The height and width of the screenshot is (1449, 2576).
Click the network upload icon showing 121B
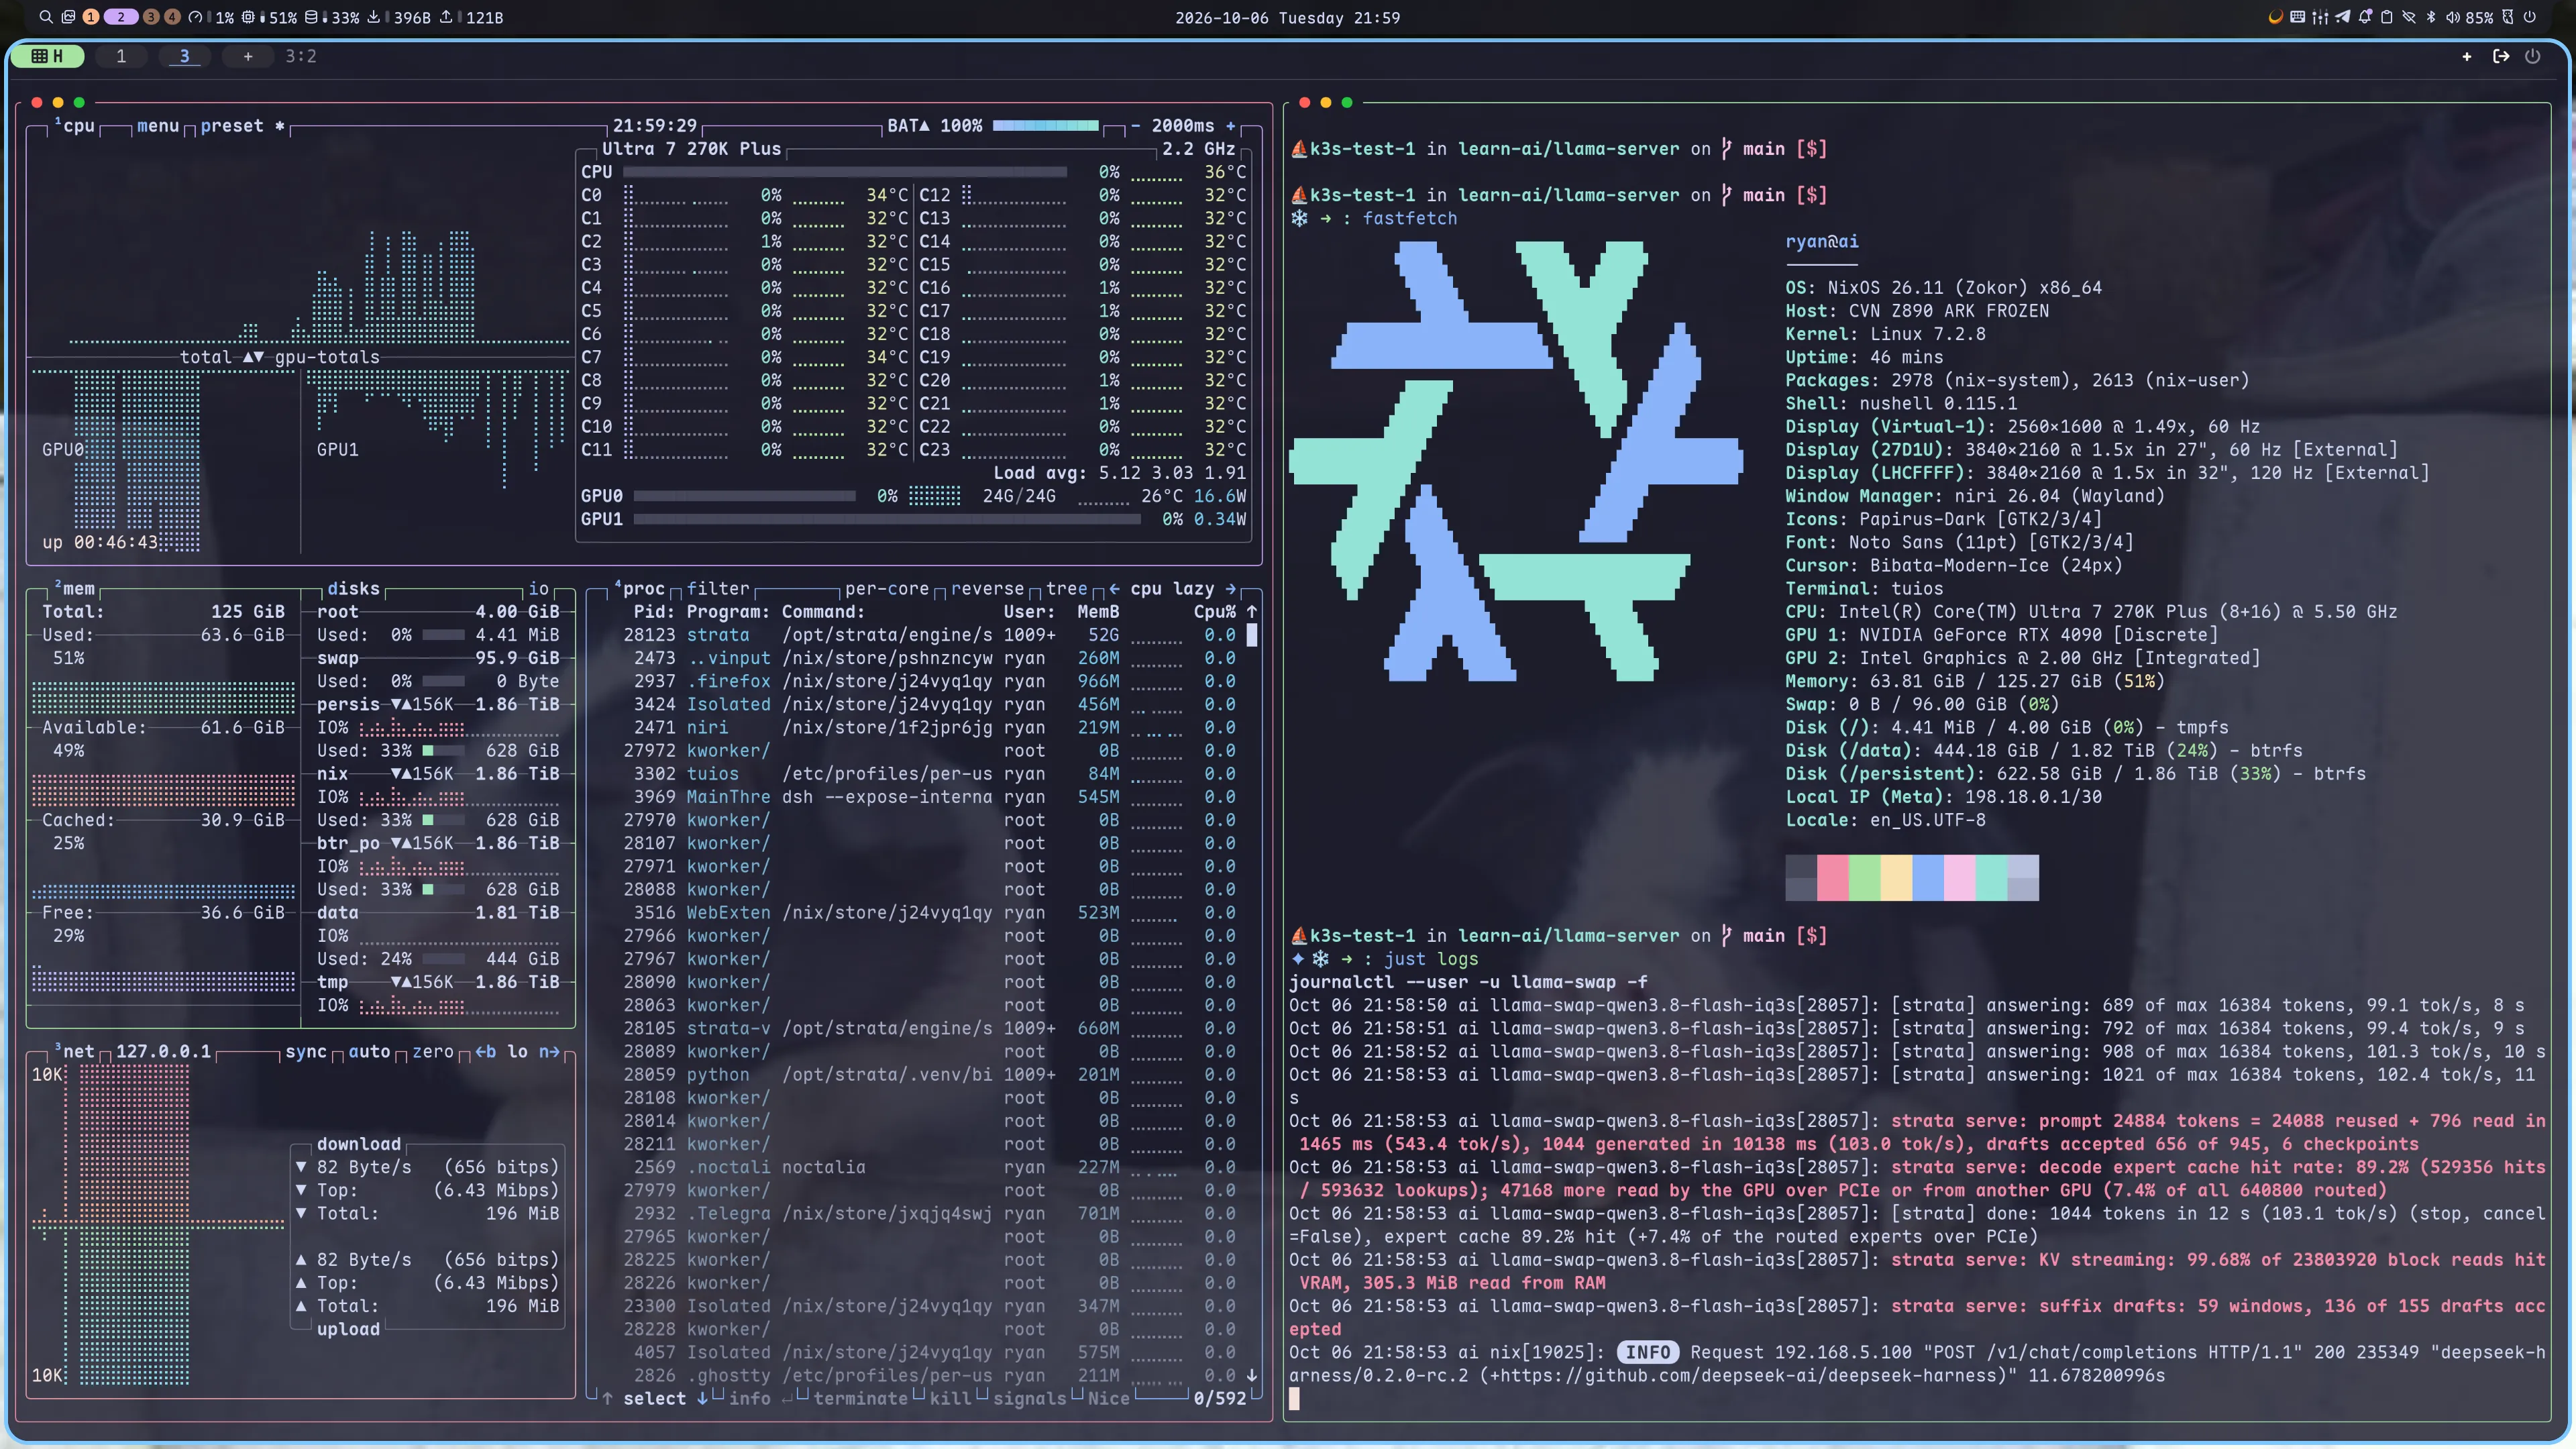click(x=446, y=17)
